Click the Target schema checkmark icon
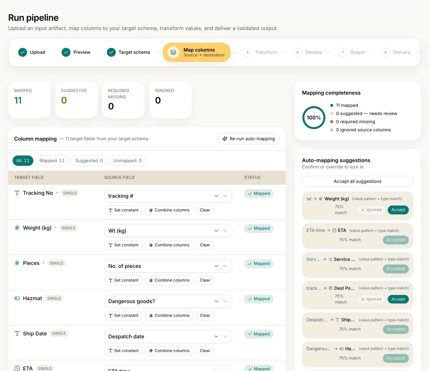The width and height of the screenshot is (430, 371). [x=111, y=52]
